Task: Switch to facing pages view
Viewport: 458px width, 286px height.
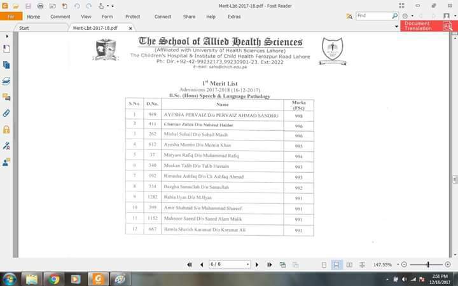Action: pos(349,264)
